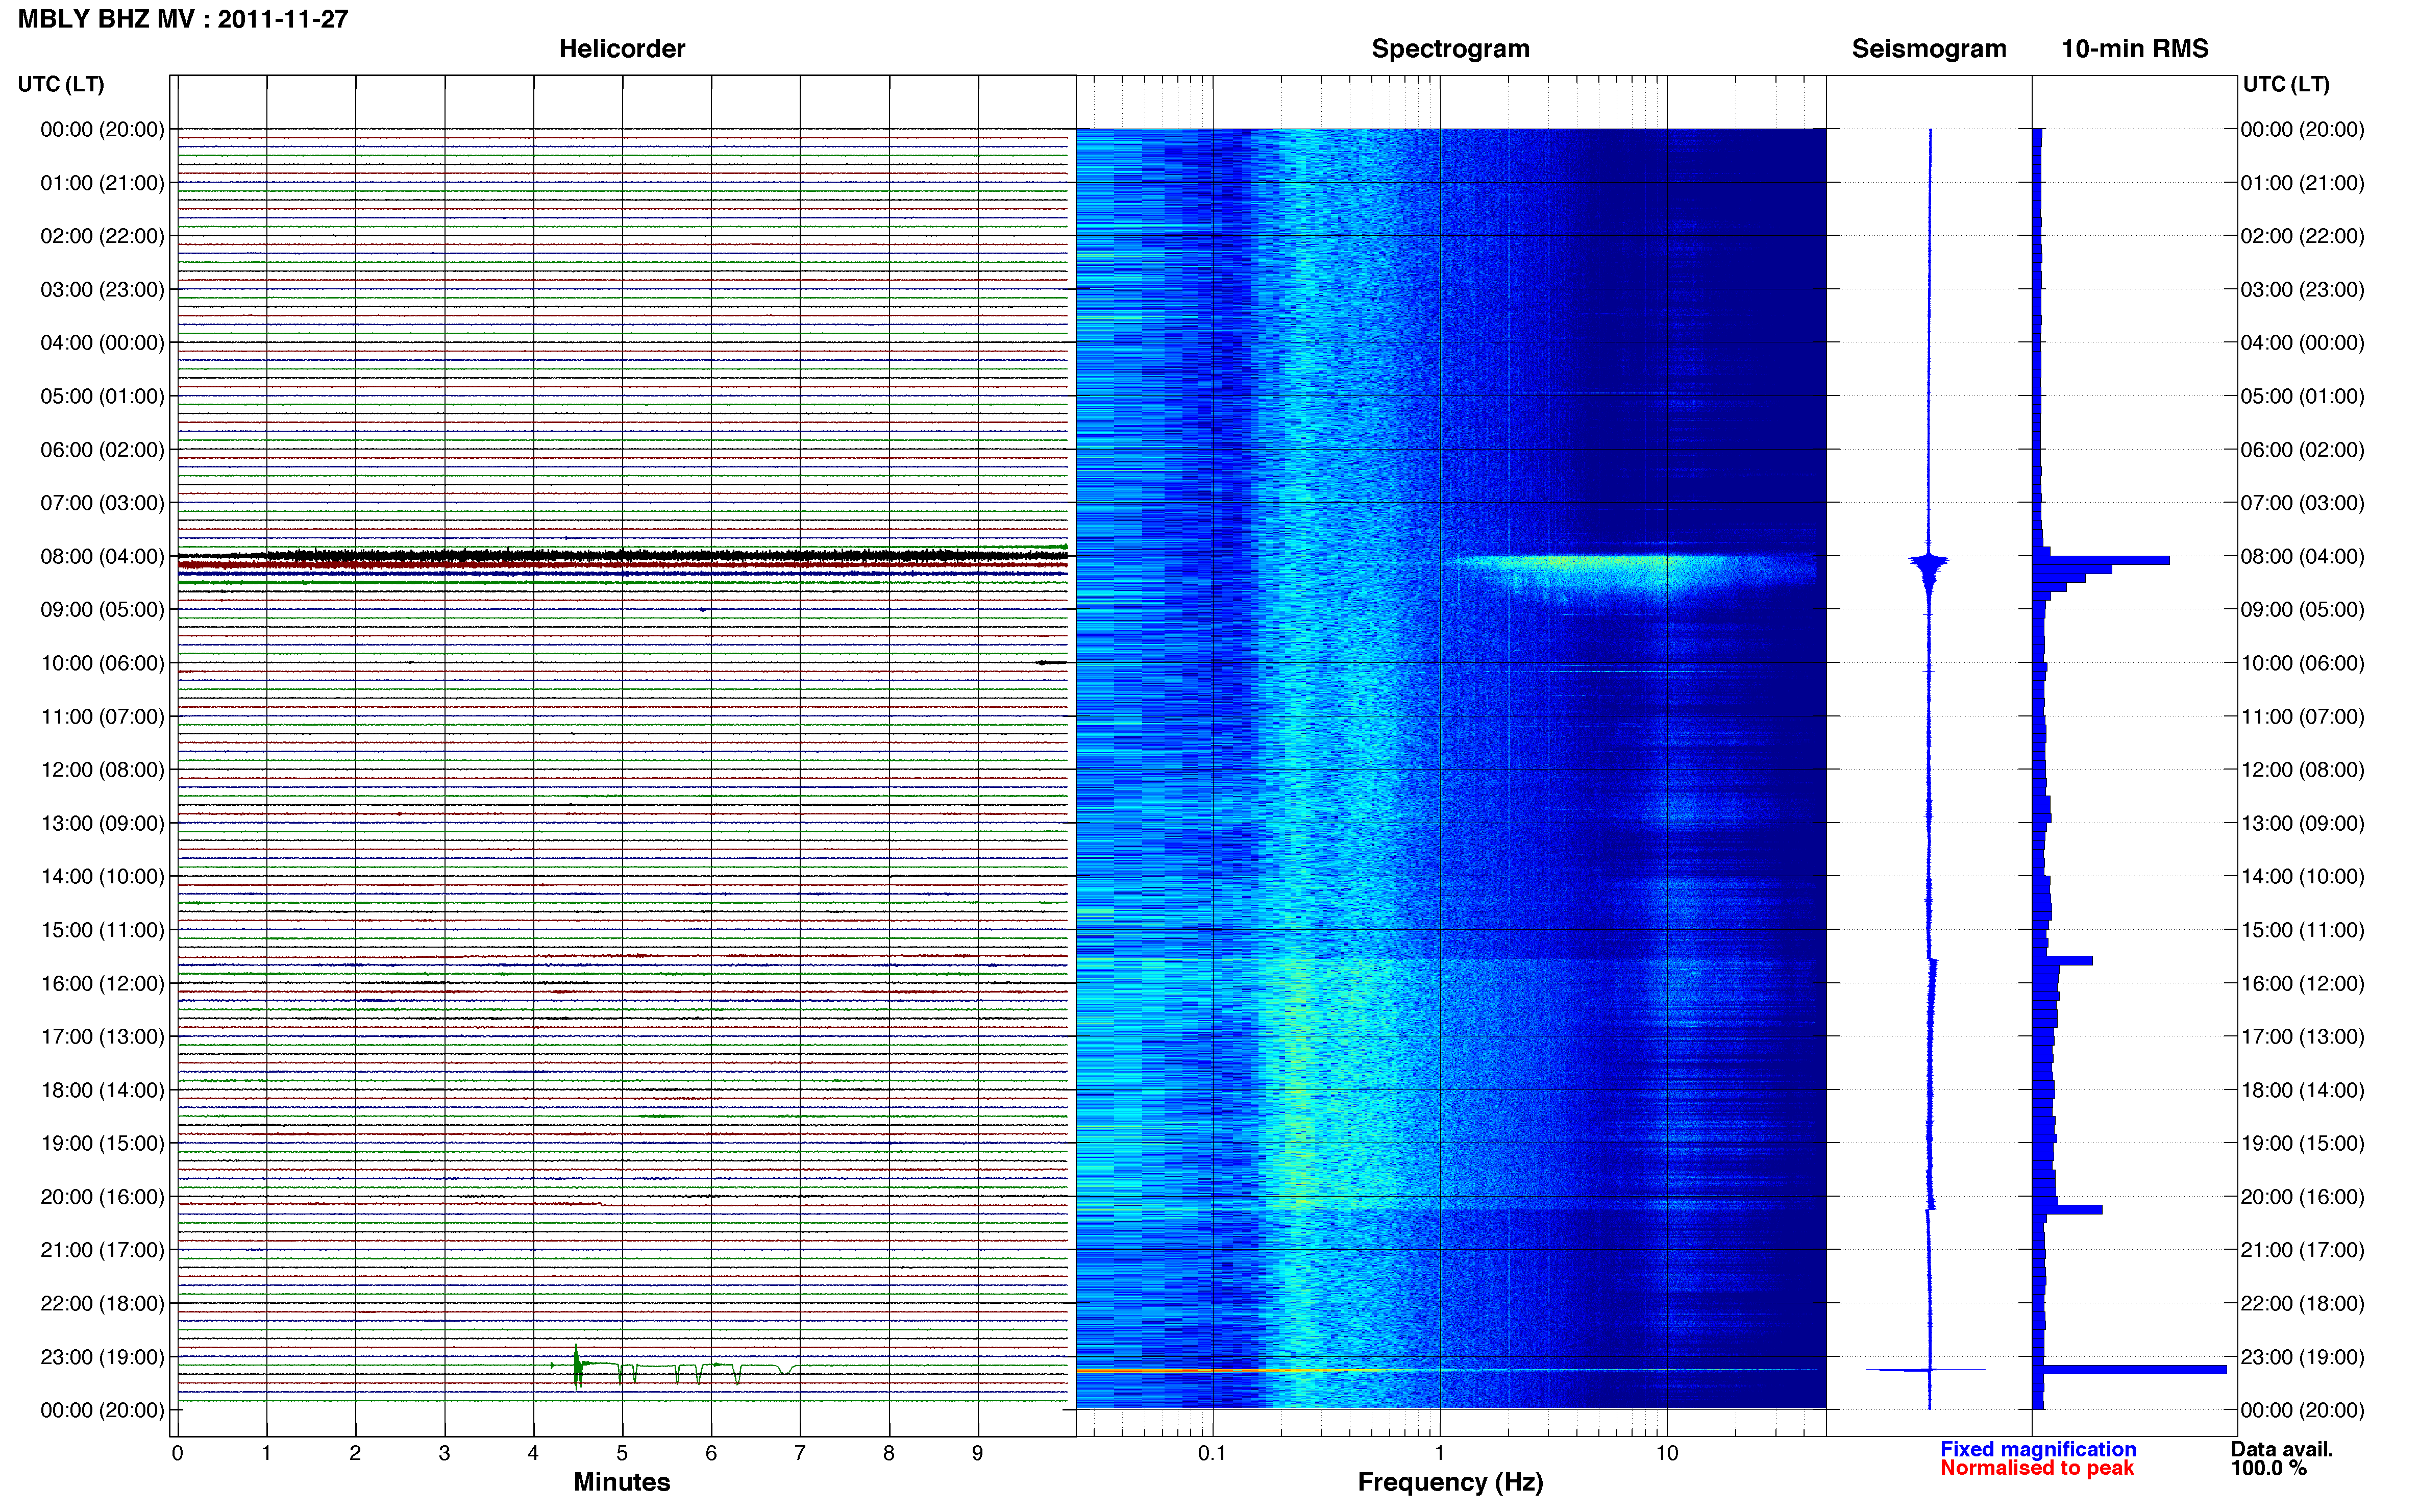Click left time label '04:00 (00:00)'

(102, 343)
